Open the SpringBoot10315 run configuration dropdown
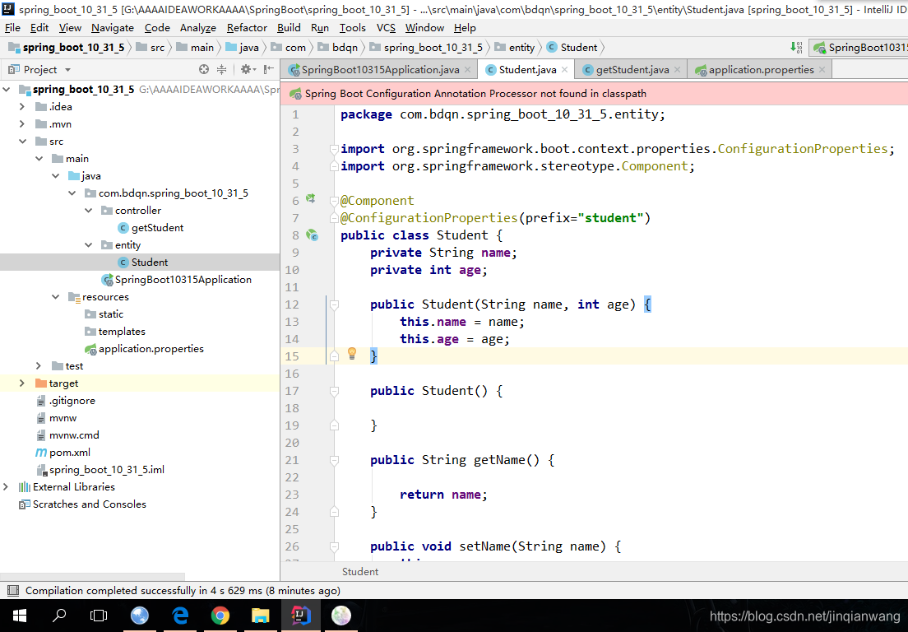The height and width of the screenshot is (632, 908). pos(859,48)
